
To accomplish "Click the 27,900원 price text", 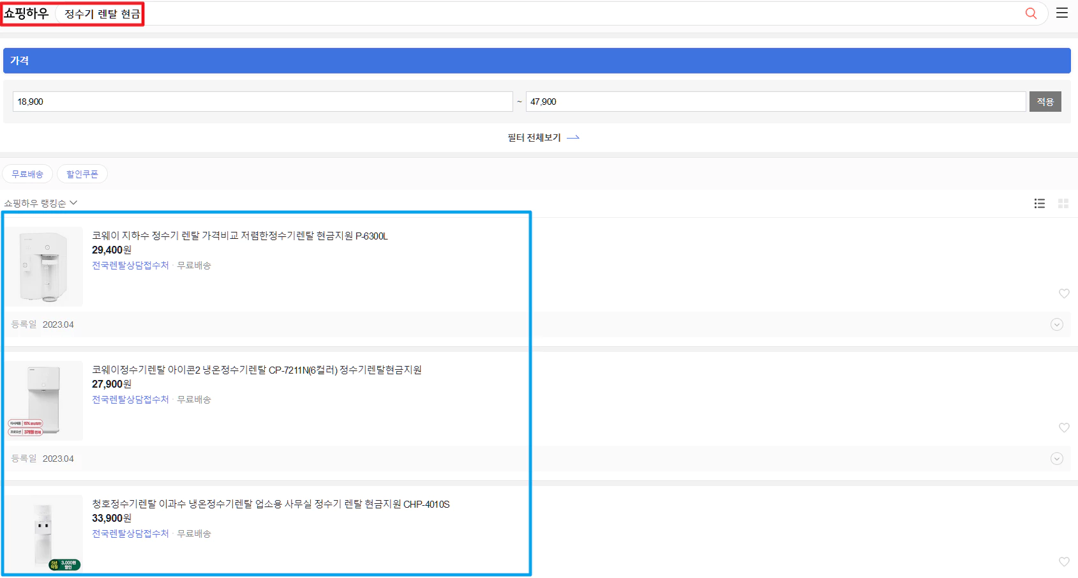I will tap(112, 384).
